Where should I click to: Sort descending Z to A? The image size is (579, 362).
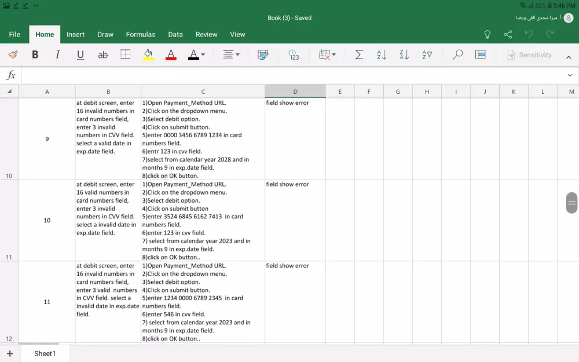(x=404, y=55)
